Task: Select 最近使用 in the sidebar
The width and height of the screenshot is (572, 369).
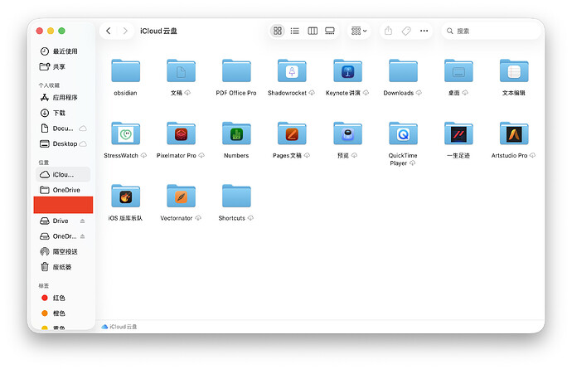Action: (x=63, y=51)
